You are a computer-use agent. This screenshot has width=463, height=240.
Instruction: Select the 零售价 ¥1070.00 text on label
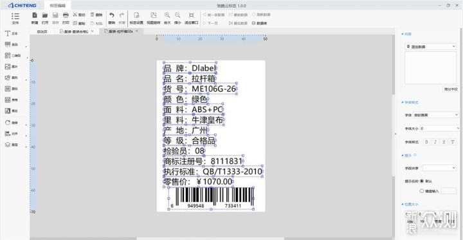(198, 182)
